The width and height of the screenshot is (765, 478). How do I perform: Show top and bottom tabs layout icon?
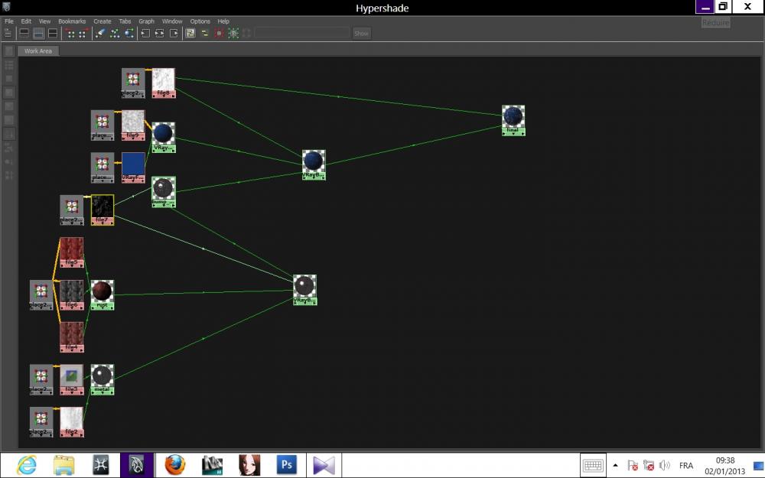53,33
